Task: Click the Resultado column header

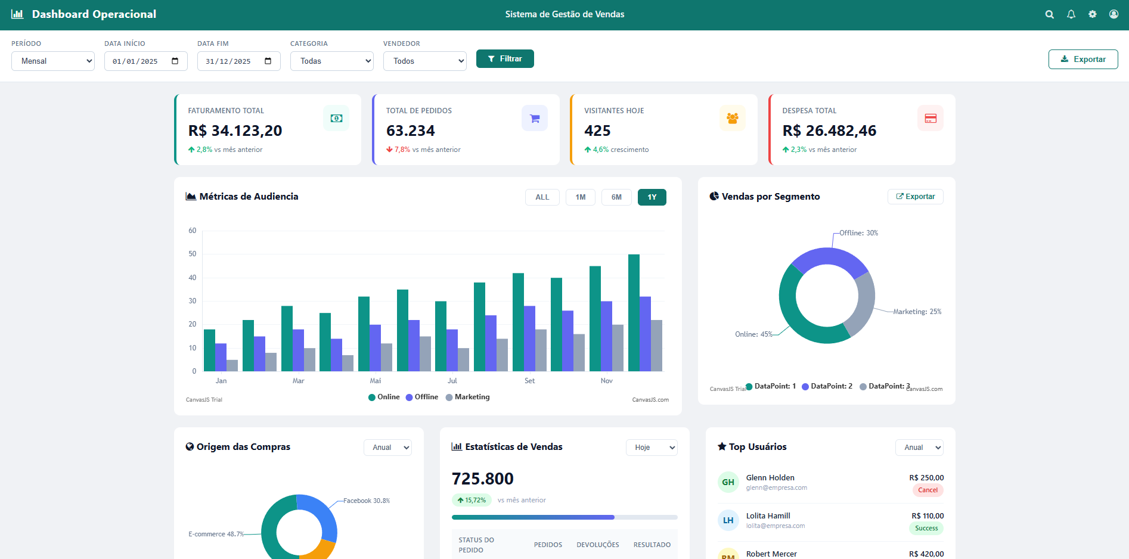Action: point(652,545)
